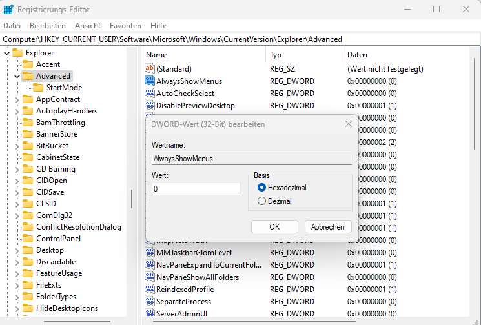
Task: Click the AutoplayHandlers folder icon
Action: point(28,111)
